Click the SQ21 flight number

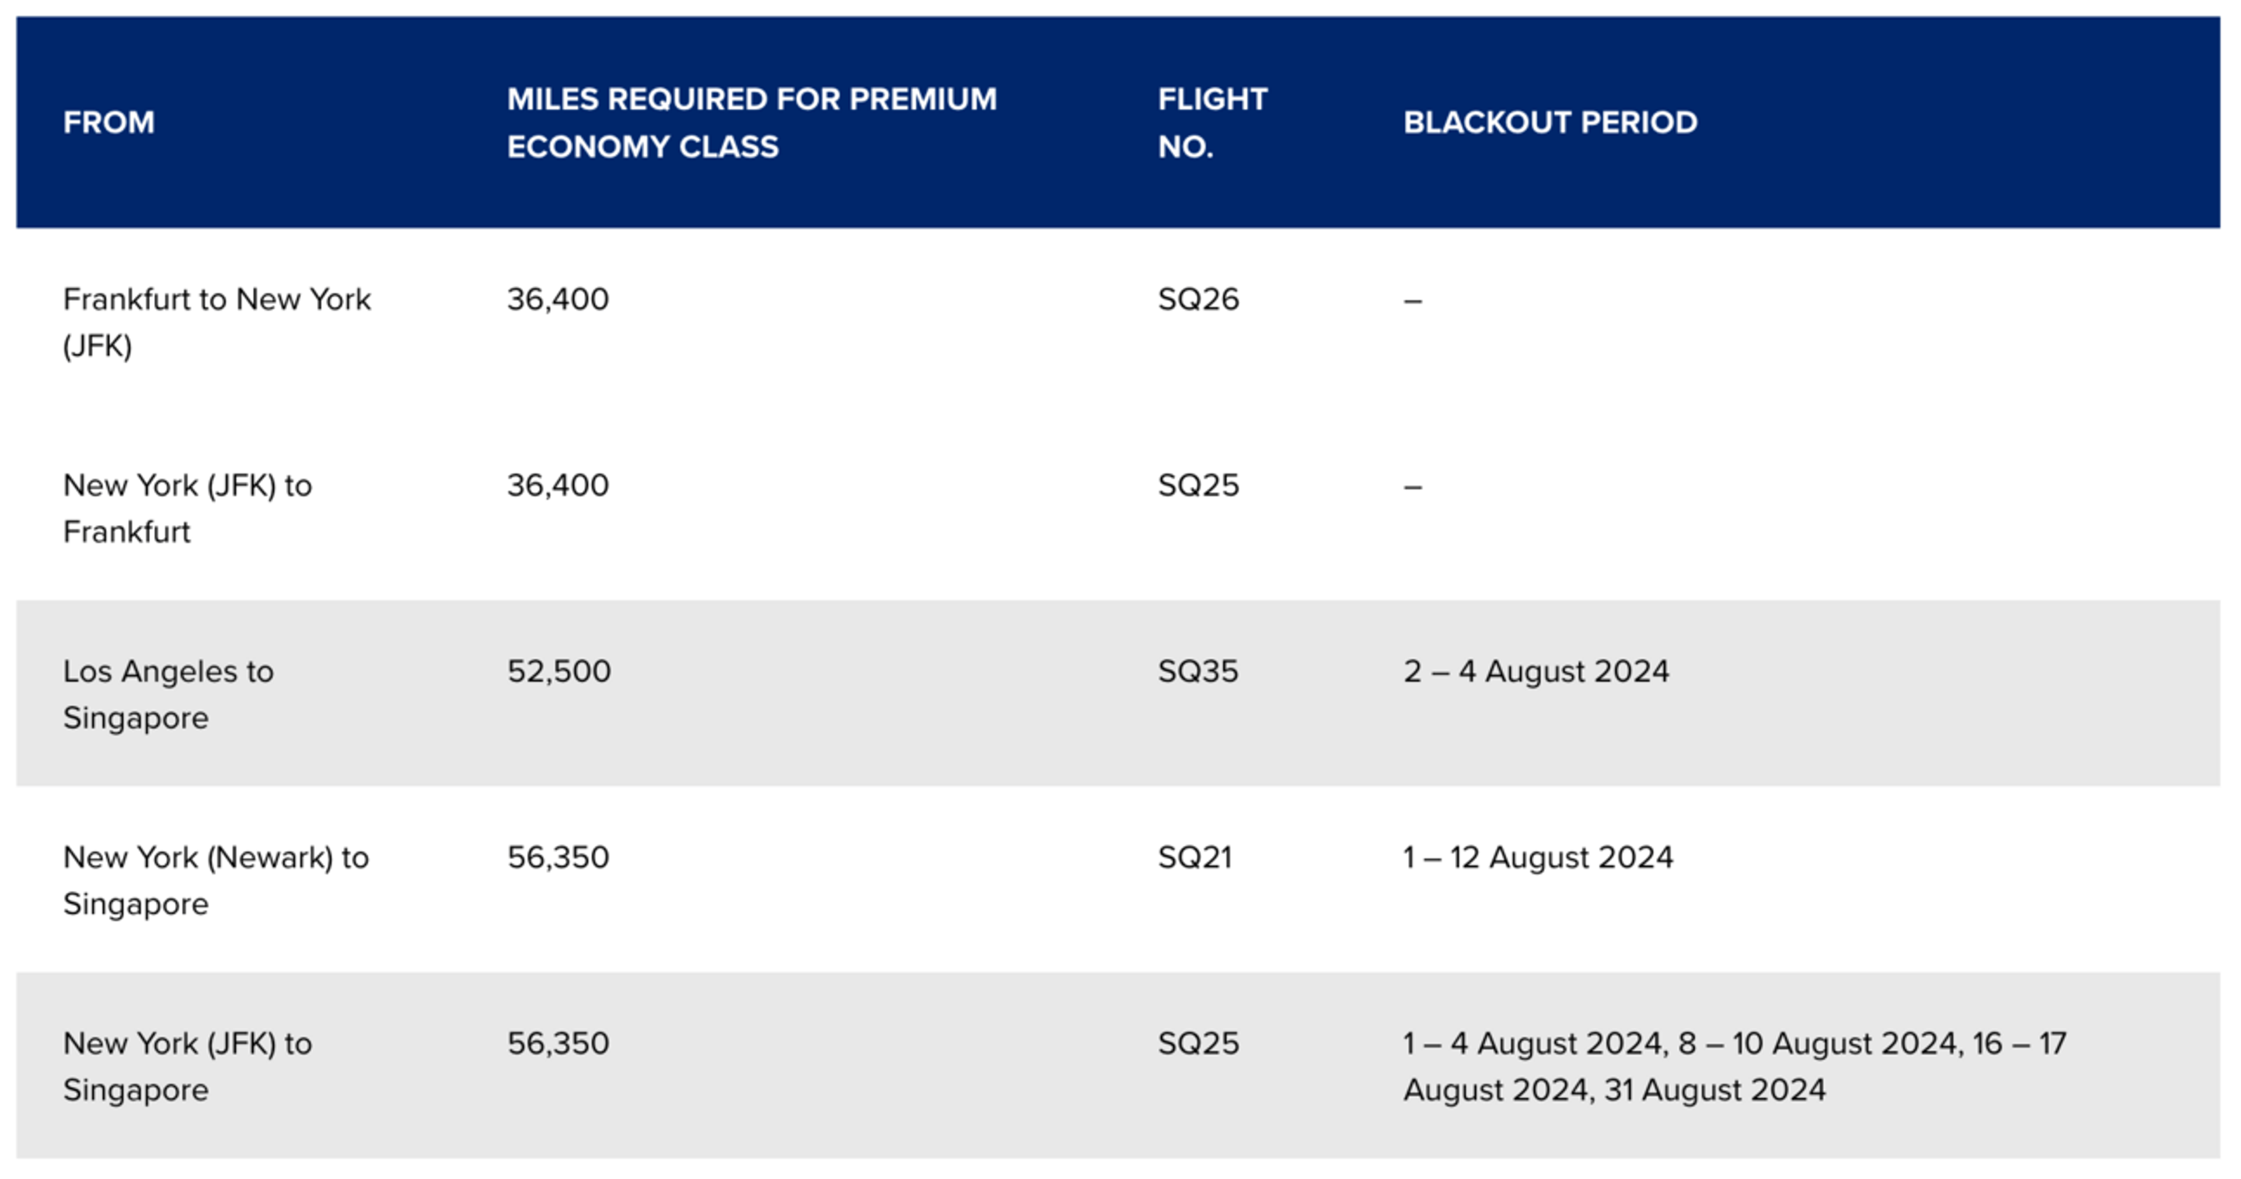[1195, 858]
